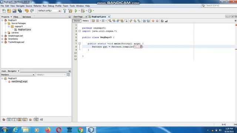
Task: Open the Tools menu
Action: pyautogui.click(x=72, y=6)
